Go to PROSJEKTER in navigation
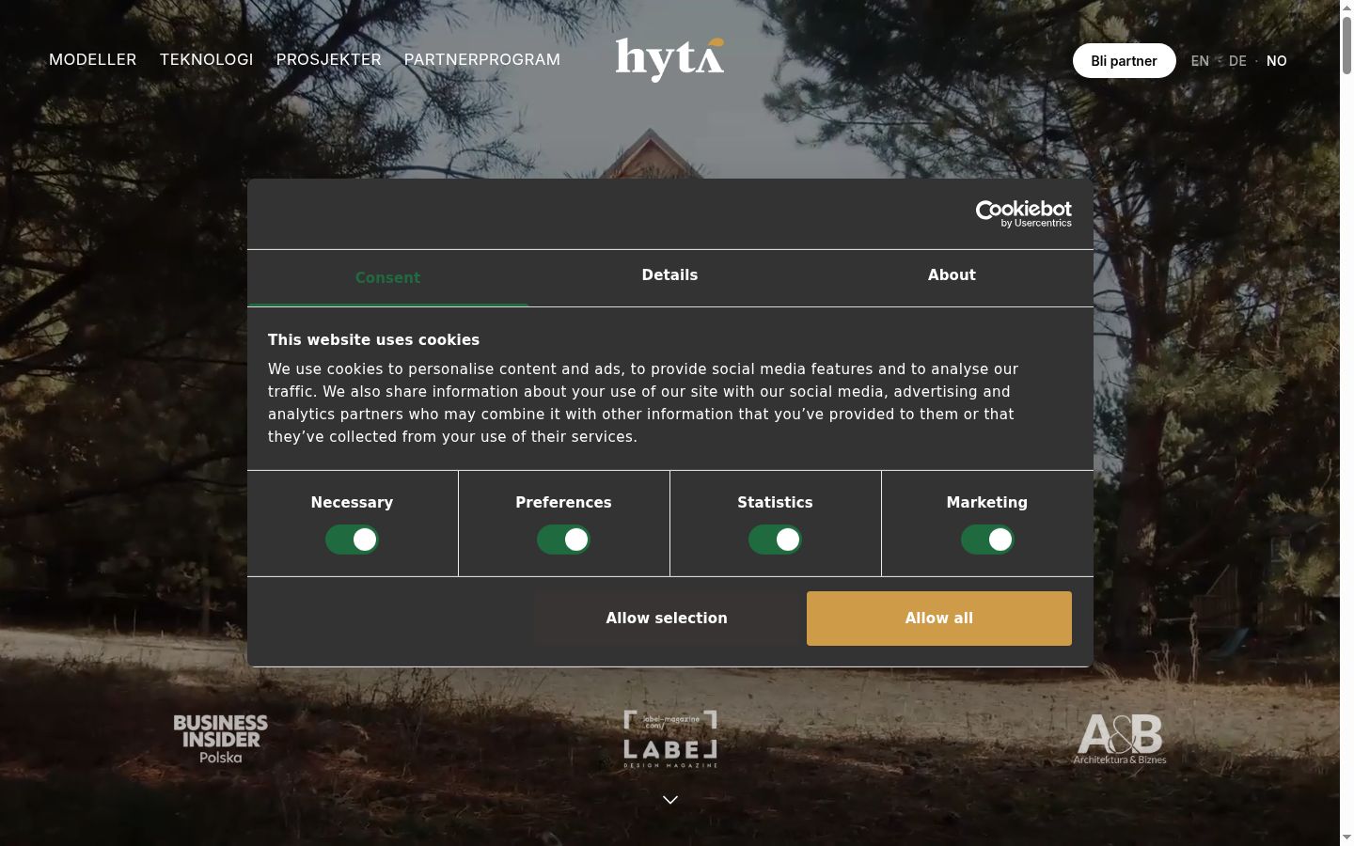 pyautogui.click(x=329, y=59)
